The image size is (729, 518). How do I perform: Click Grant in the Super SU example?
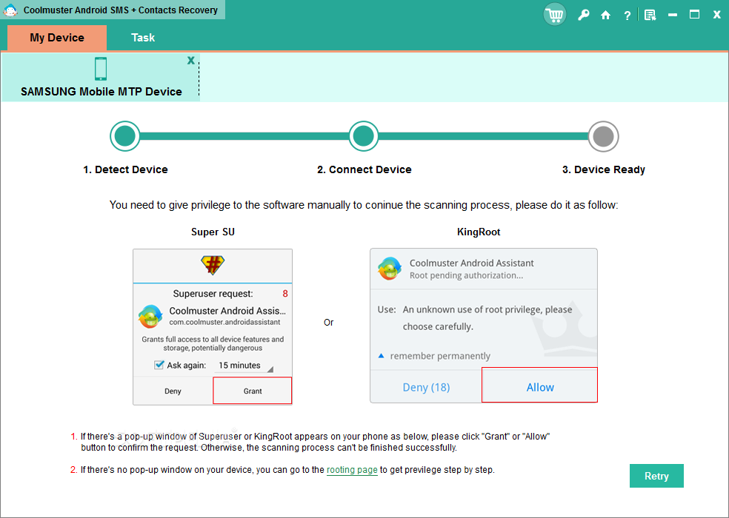coord(253,391)
